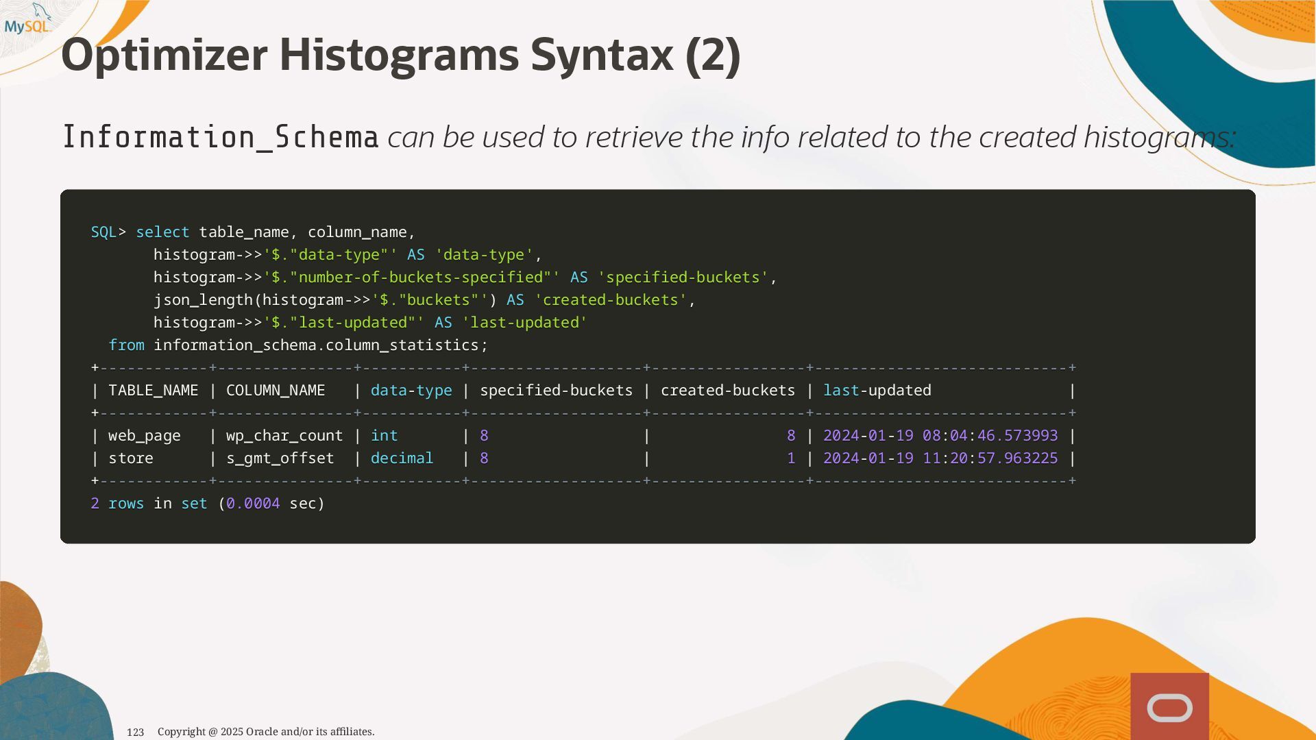Image resolution: width=1316 pixels, height=740 pixels.
Task: Click the Oracle copyright notice text
Action: (266, 732)
